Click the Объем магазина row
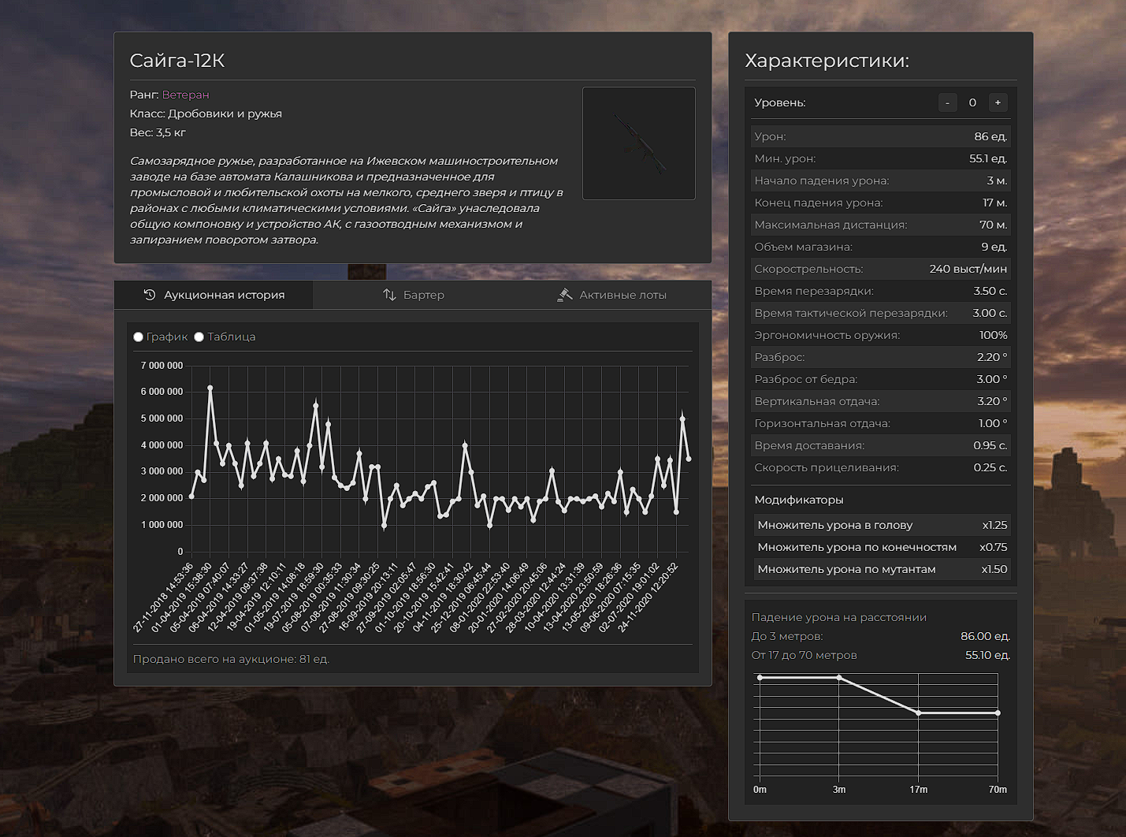The width and height of the screenshot is (1126, 837). [881, 247]
